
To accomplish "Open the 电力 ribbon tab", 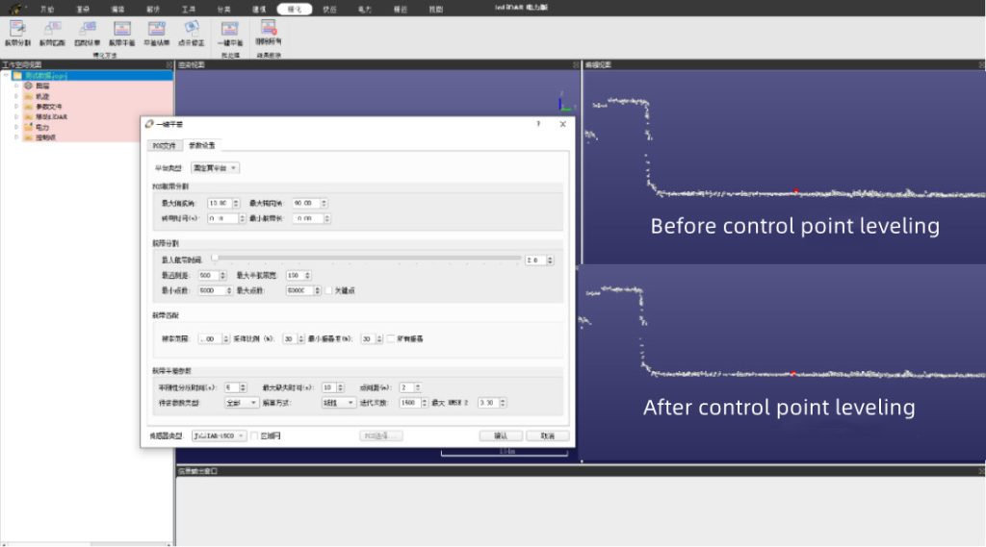I will point(365,10).
